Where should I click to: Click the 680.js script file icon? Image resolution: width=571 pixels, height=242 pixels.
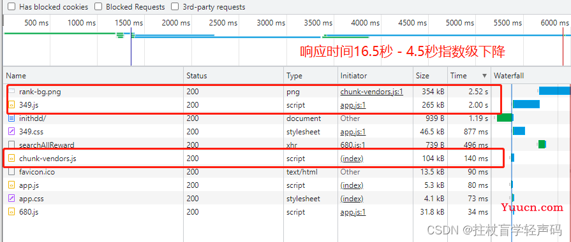coord(11,212)
